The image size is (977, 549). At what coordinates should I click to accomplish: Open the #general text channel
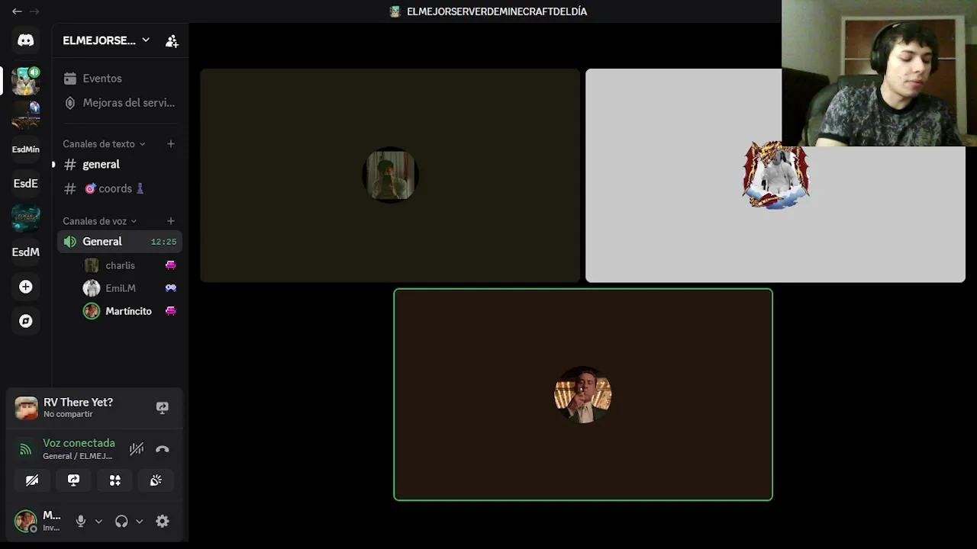click(120, 165)
